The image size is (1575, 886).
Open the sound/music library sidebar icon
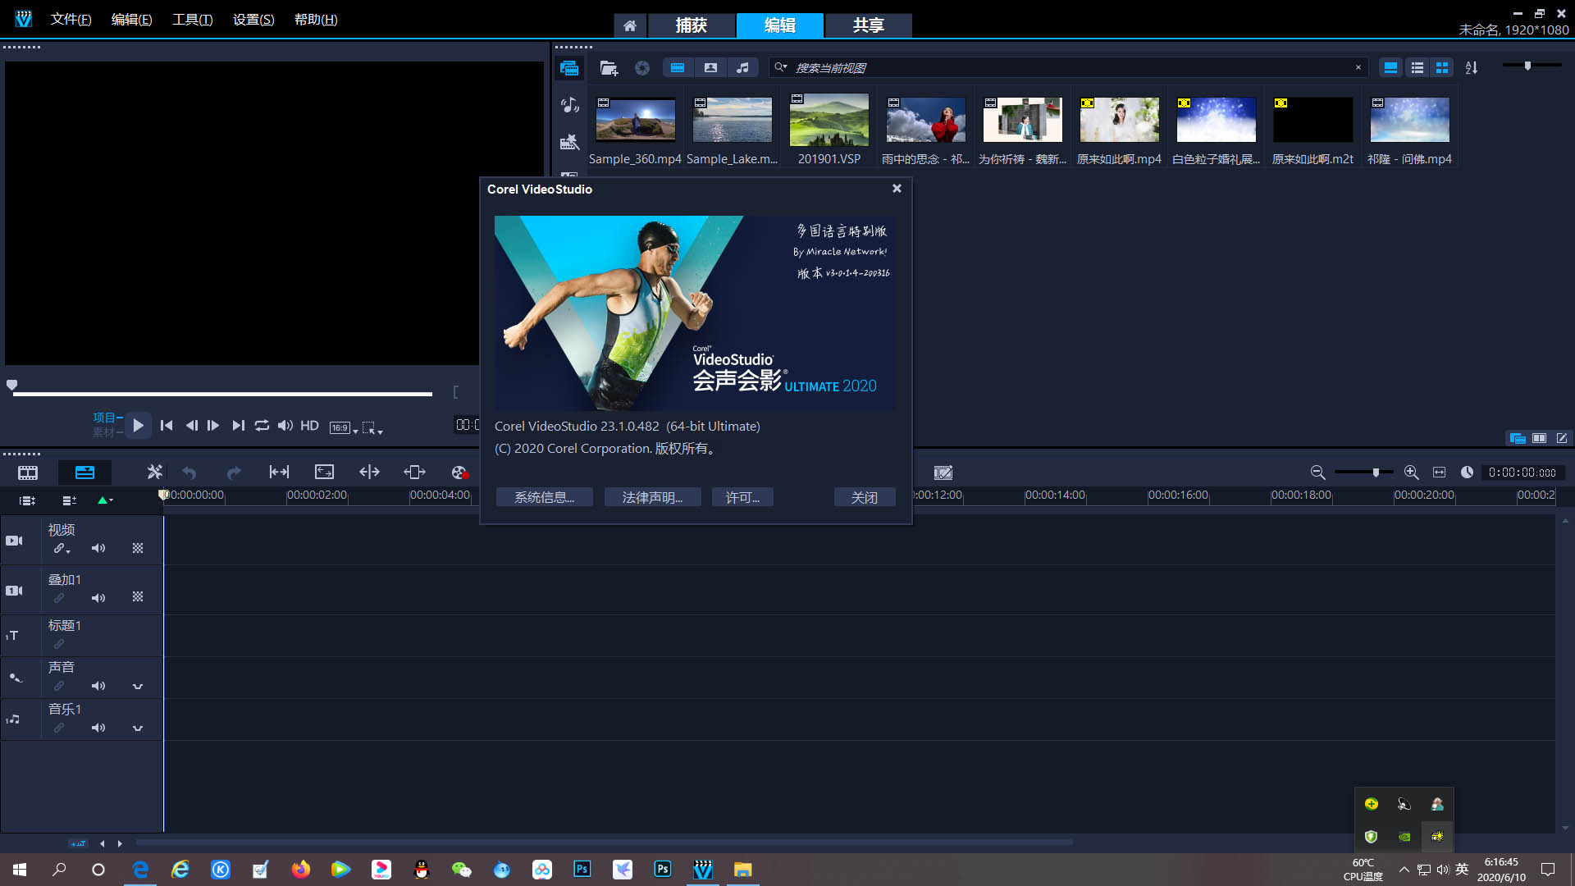pyautogui.click(x=569, y=105)
